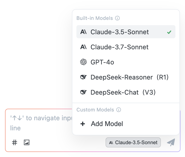This screenshot has height=157, width=185.
Task: Open the image upload icon
Action: pyautogui.click(x=27, y=142)
